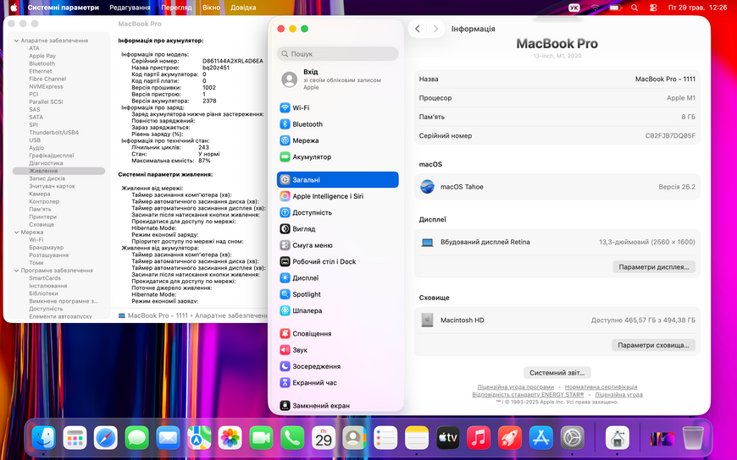Open the Apple menu
Viewport: 737px width, 460px height.
pos(14,8)
